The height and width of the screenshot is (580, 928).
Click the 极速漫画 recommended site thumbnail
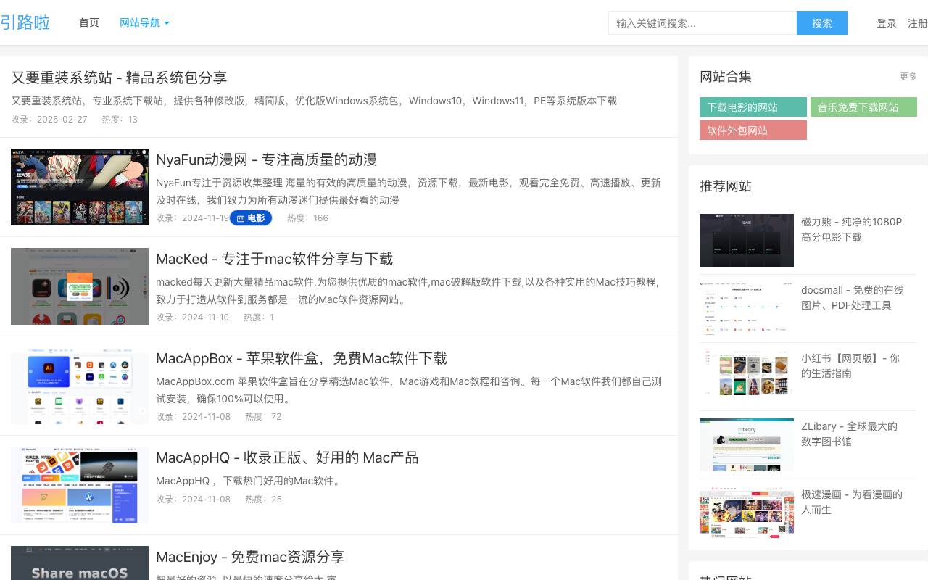click(x=747, y=513)
